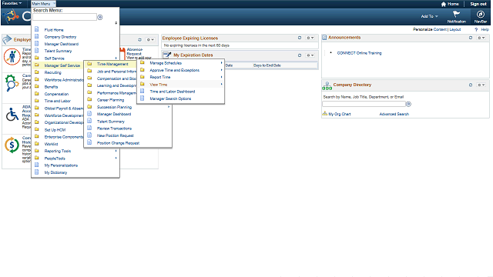Click the Layout link
Viewport: 493px width, 277px height.
pyautogui.click(x=455, y=29)
